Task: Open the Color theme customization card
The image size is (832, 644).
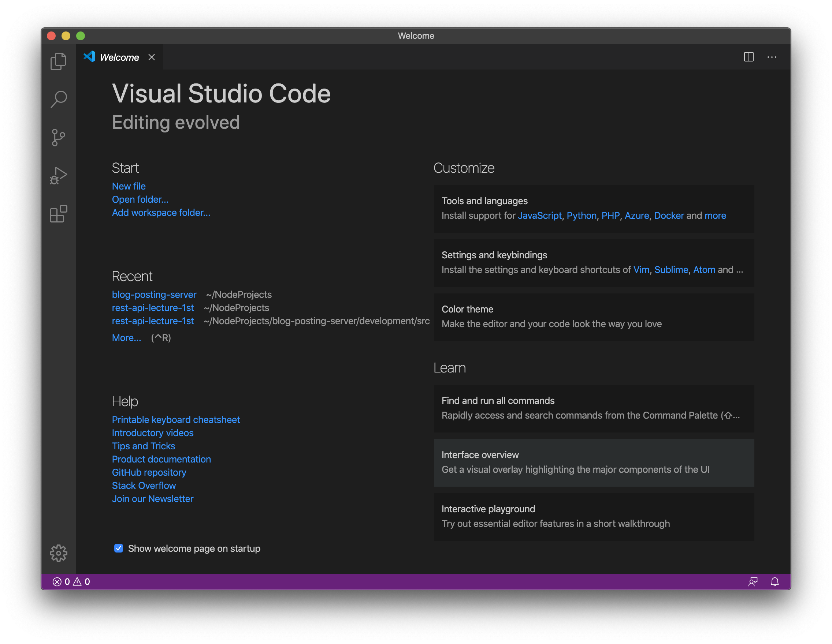Action: (x=594, y=317)
